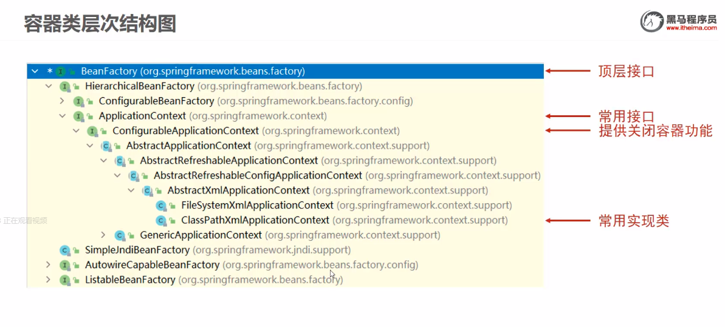Image resolution: width=725 pixels, height=327 pixels.
Task: Collapse the BeanFactory root node
Action: tap(35, 72)
